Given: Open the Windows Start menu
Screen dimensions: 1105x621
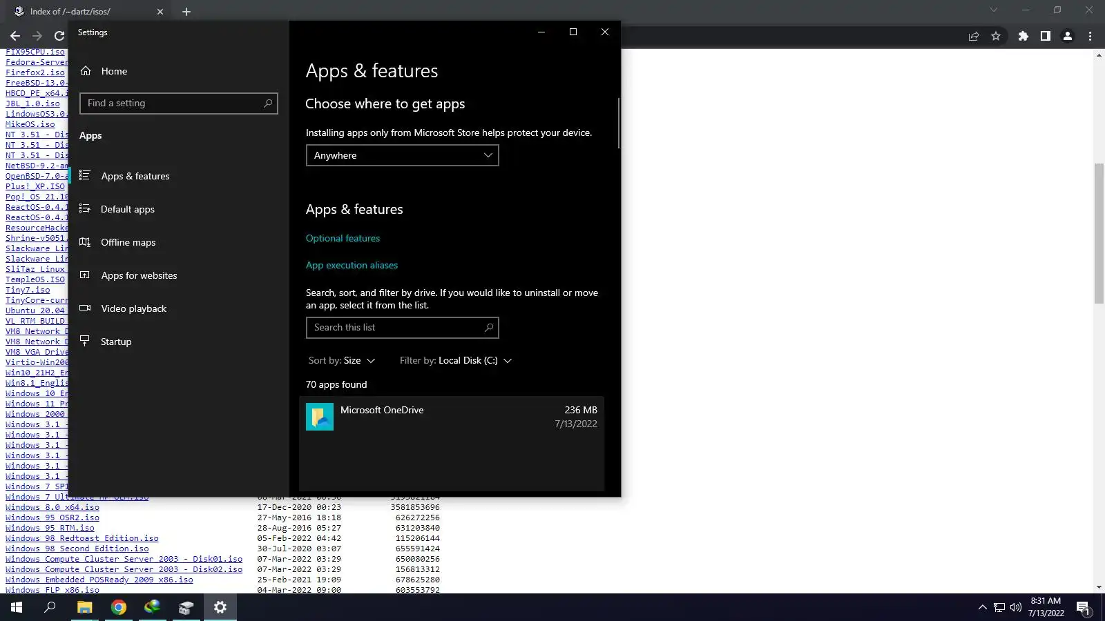Looking at the screenshot, I should pos(17,607).
